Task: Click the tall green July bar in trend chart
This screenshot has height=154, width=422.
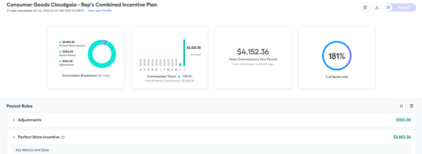Action: (x=184, y=53)
